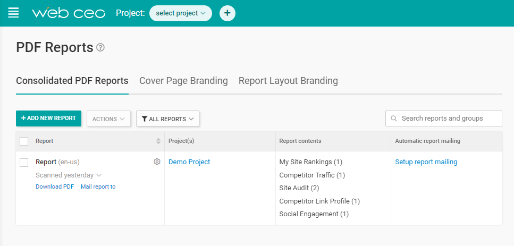Click the filter funnel icon
This screenshot has width=514, height=246.
(x=145, y=119)
